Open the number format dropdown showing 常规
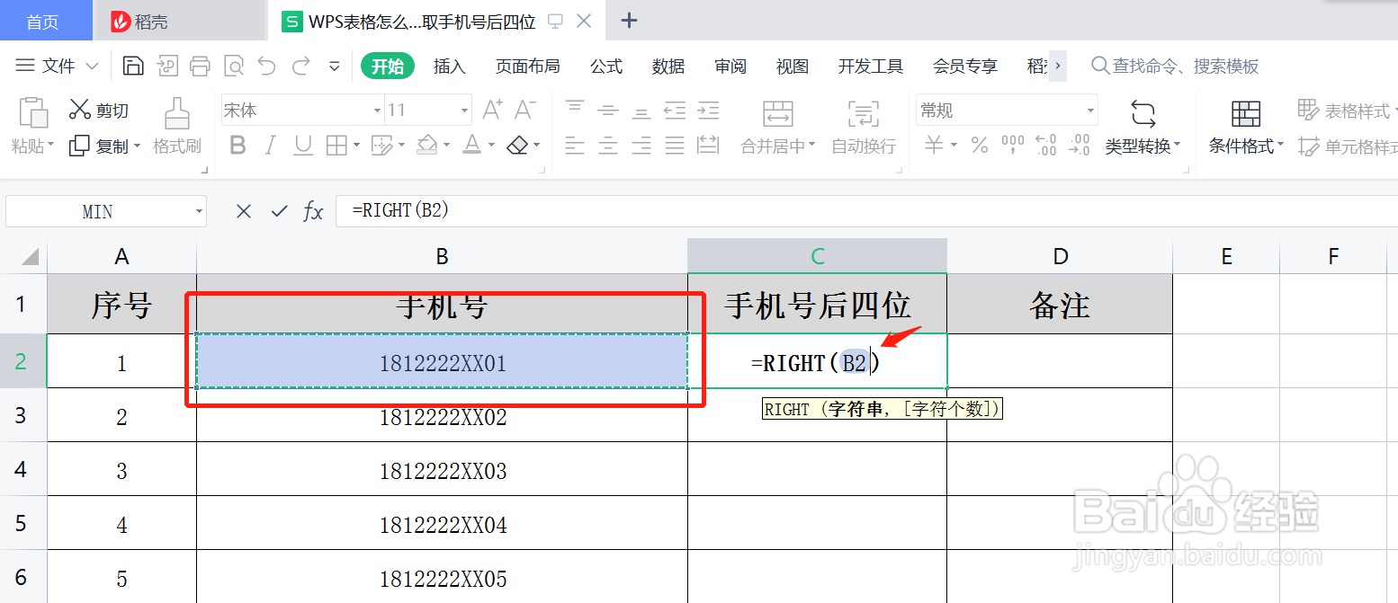Image resolution: width=1398 pixels, height=603 pixels. coord(1089,109)
